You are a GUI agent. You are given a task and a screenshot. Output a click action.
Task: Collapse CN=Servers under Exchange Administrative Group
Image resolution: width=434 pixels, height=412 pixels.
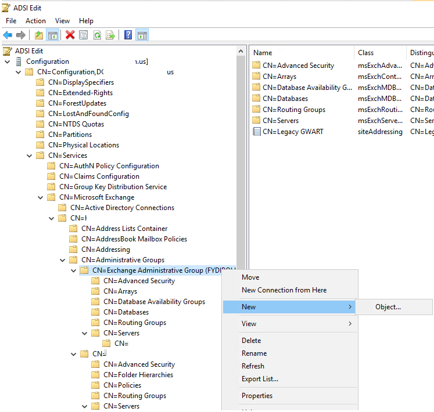click(x=85, y=333)
